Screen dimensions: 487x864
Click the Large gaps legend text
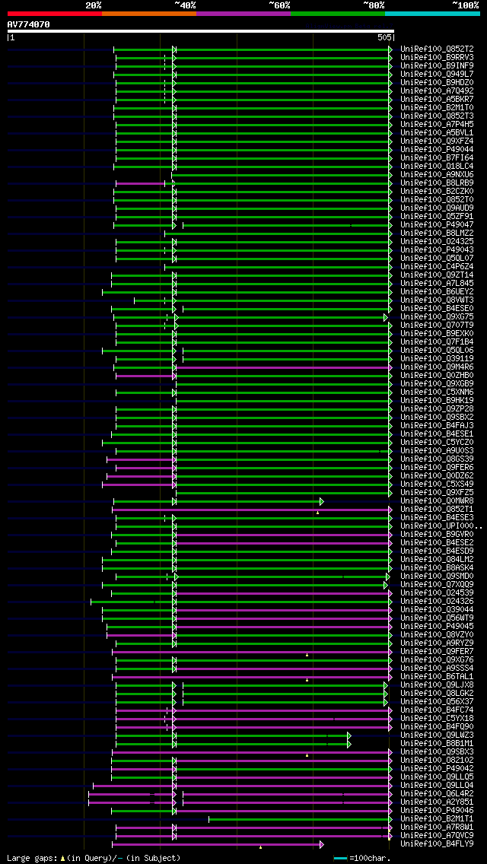(94, 858)
